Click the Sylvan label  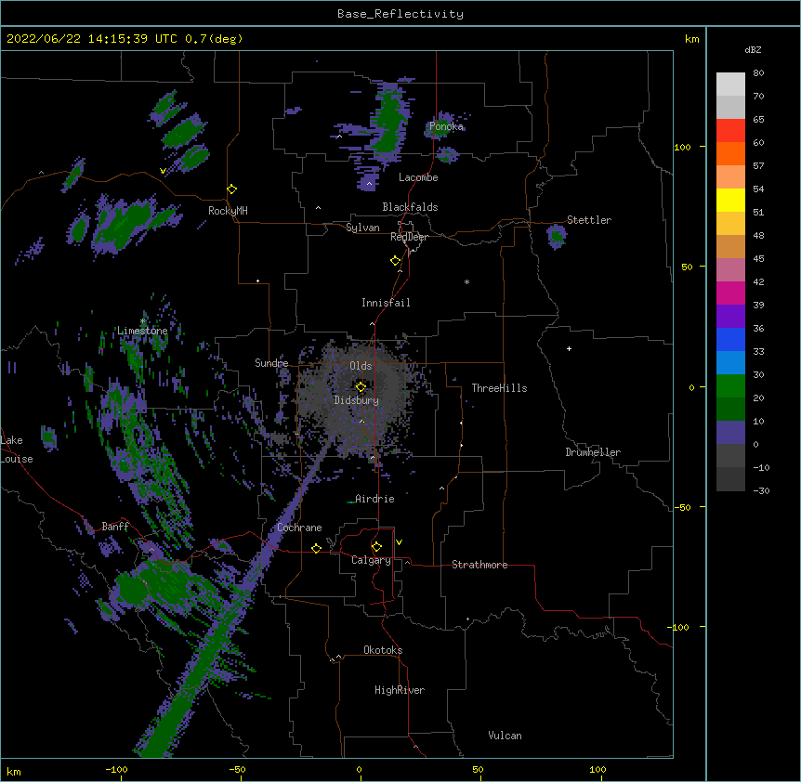click(x=362, y=228)
